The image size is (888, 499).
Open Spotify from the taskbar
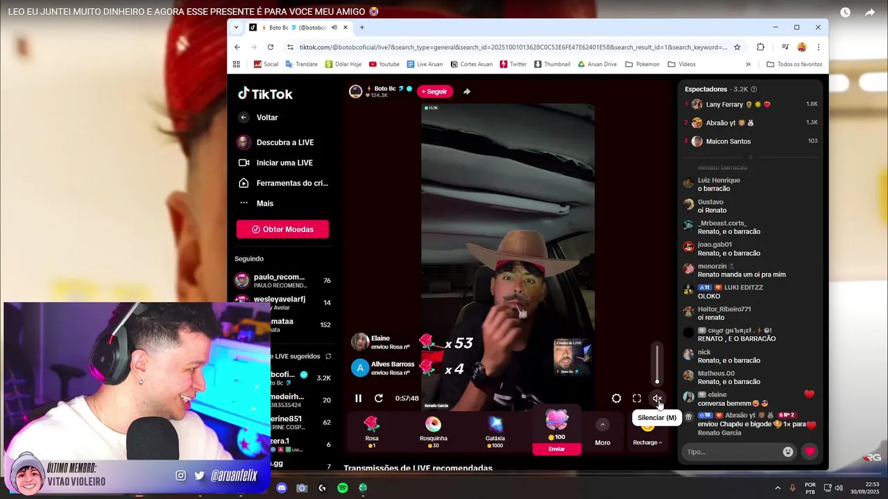343,488
